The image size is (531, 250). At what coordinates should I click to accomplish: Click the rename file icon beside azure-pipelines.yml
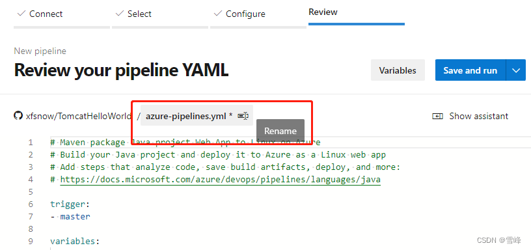pos(243,116)
